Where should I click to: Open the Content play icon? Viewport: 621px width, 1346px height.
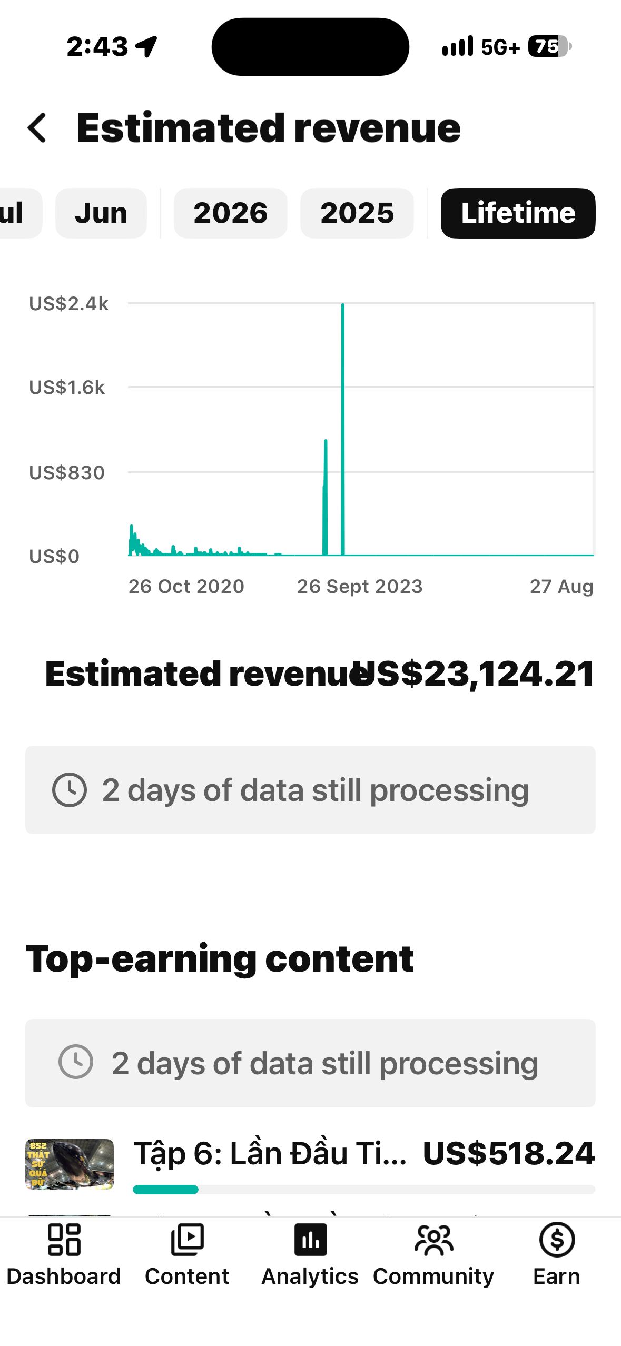(187, 1239)
